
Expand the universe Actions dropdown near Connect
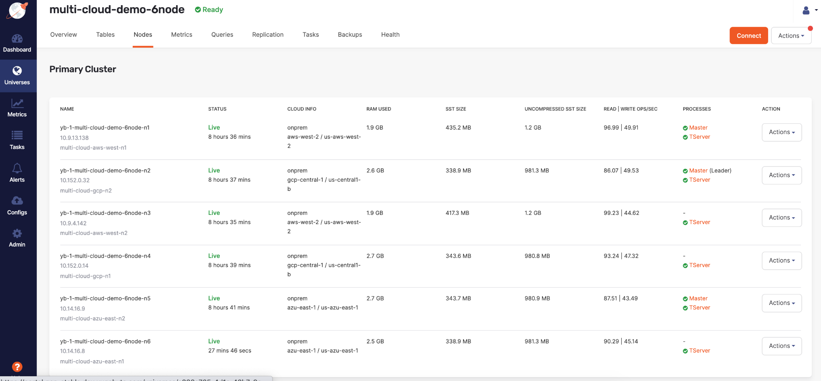(x=791, y=36)
